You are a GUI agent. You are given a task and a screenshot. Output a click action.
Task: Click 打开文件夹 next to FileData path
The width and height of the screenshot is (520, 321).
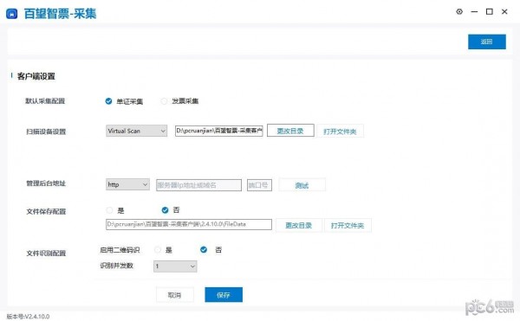pyautogui.click(x=348, y=225)
